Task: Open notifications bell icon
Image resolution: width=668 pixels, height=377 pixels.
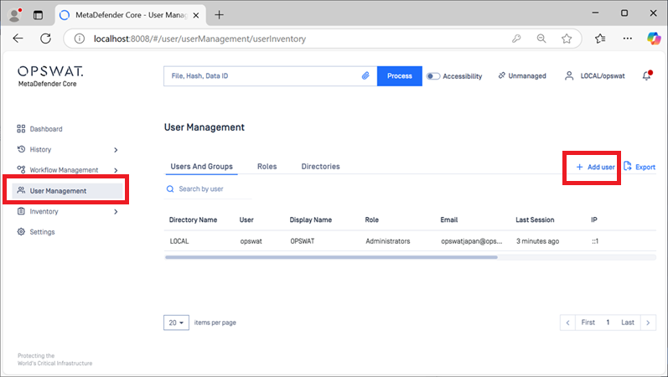Action: (646, 76)
